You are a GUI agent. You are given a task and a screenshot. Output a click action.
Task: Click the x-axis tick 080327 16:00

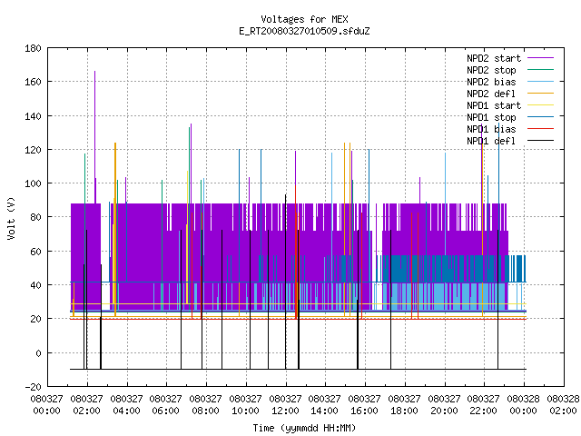pyautogui.click(x=365, y=404)
